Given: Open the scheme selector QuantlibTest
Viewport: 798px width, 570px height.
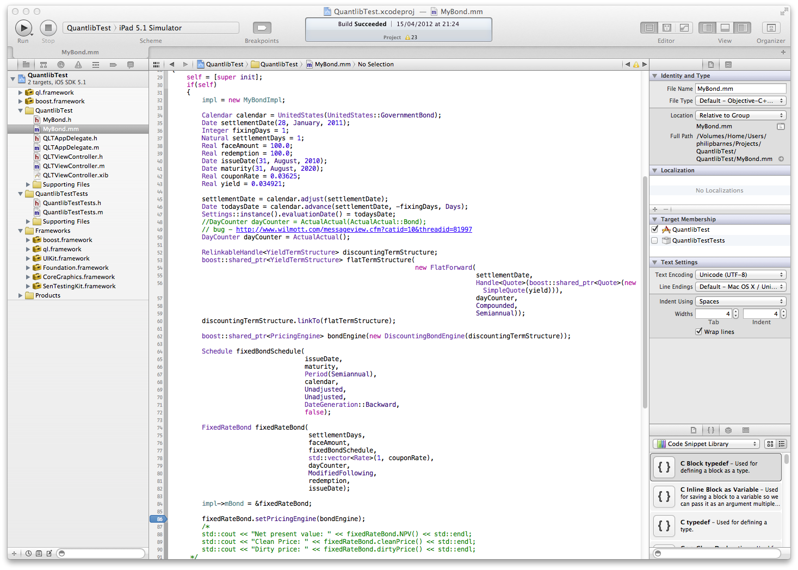Looking at the screenshot, I should 89,28.
